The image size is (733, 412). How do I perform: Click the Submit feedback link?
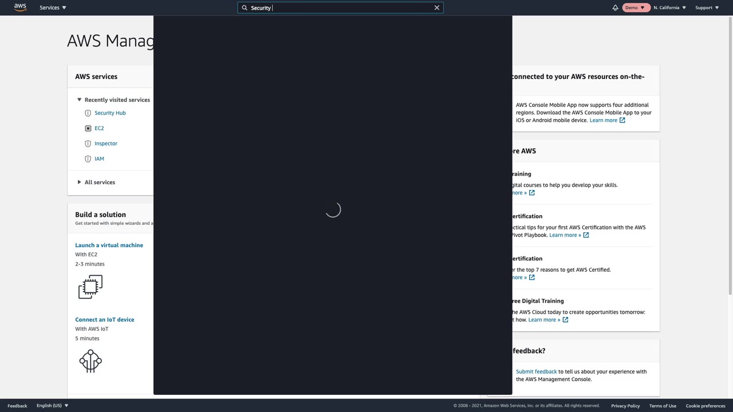click(536, 371)
